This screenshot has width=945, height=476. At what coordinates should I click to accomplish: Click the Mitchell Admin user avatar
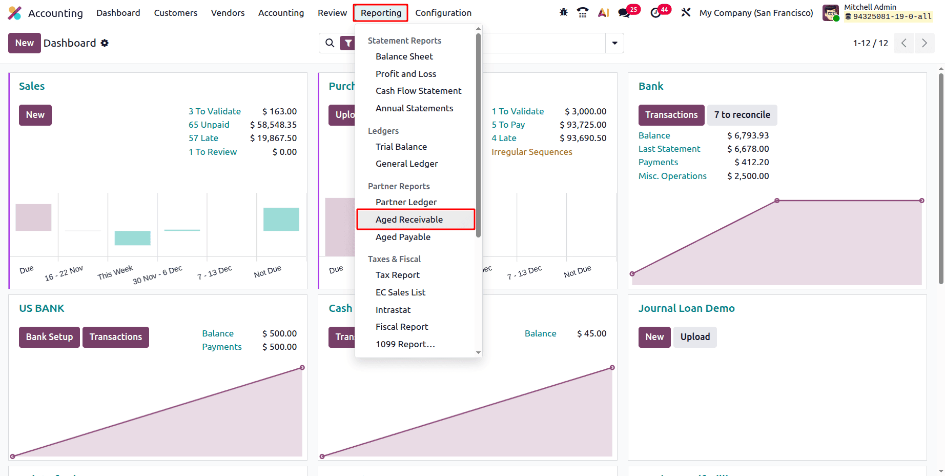[x=831, y=13]
